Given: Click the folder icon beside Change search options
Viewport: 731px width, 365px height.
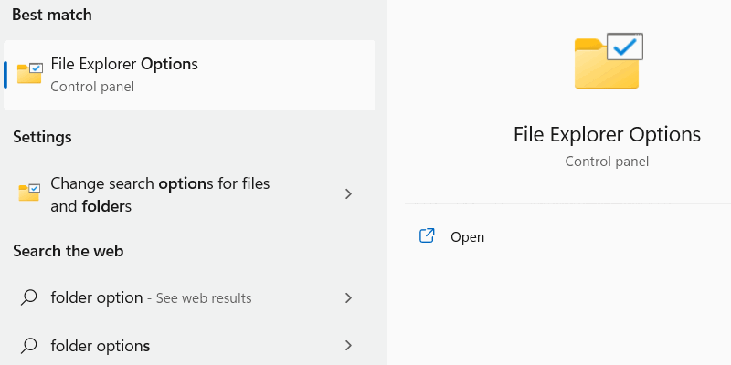Looking at the screenshot, I should pos(29,193).
